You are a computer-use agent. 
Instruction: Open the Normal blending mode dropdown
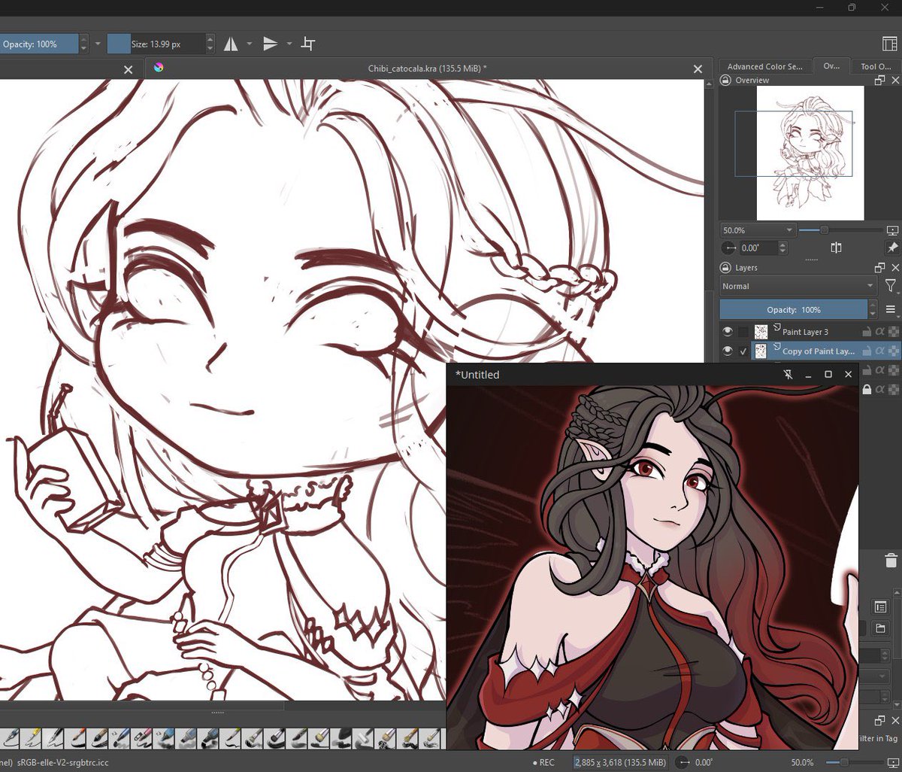(x=799, y=286)
